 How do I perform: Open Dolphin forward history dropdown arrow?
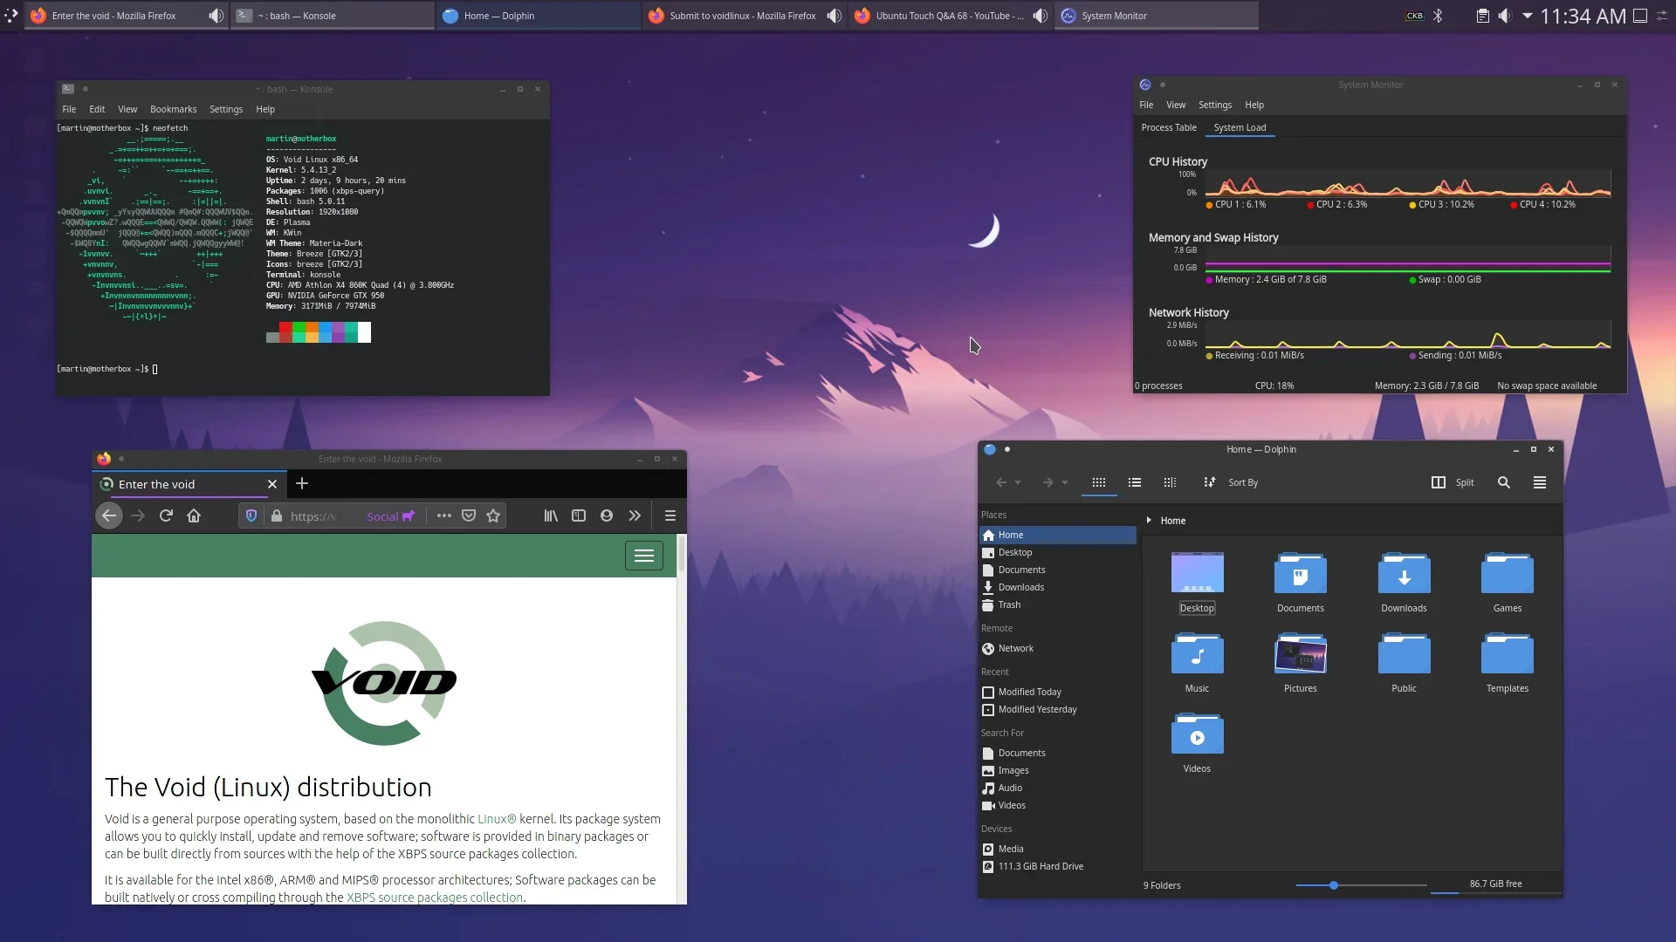pos(1065,482)
